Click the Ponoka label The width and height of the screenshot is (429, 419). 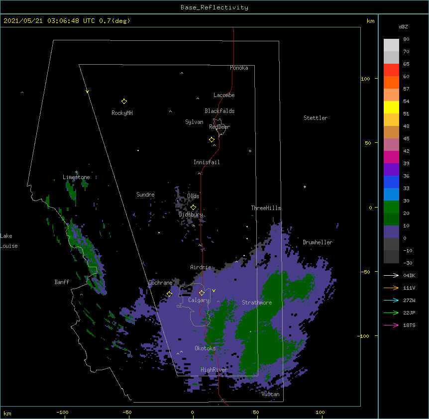coord(239,68)
